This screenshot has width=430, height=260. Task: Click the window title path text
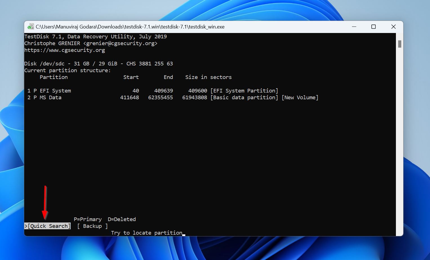tap(130, 27)
